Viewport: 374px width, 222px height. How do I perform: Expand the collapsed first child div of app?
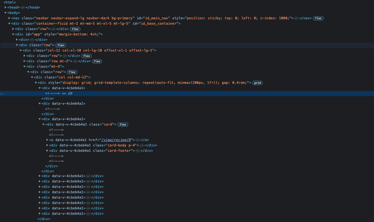tap(17, 40)
